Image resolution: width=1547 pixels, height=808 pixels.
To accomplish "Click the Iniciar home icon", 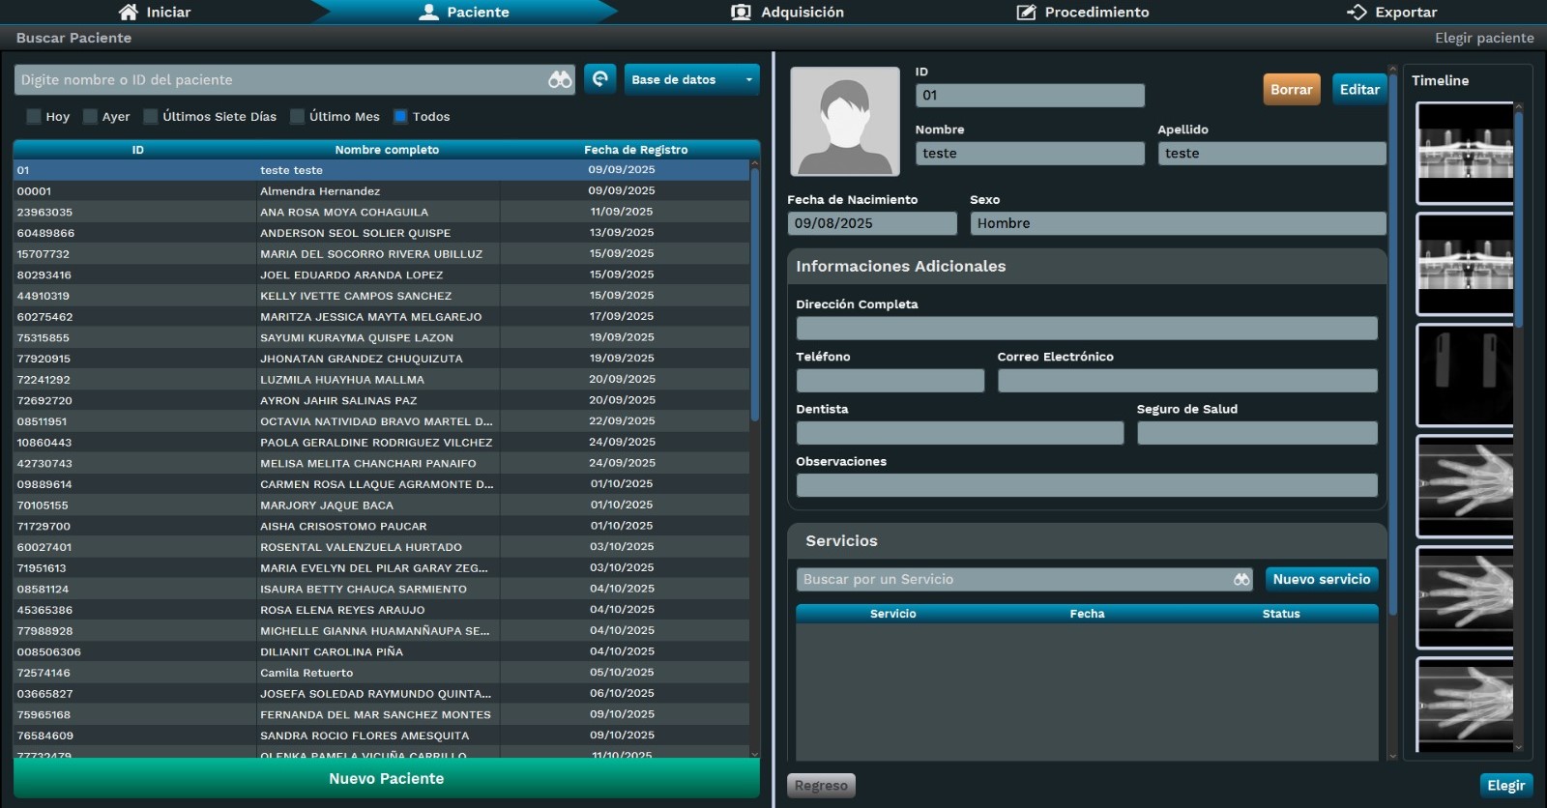I will 128,12.
